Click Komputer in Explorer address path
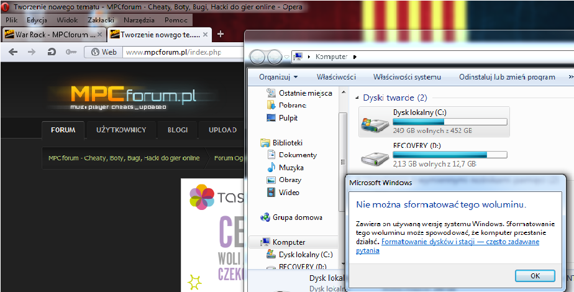This screenshot has width=574, height=292. 331,57
